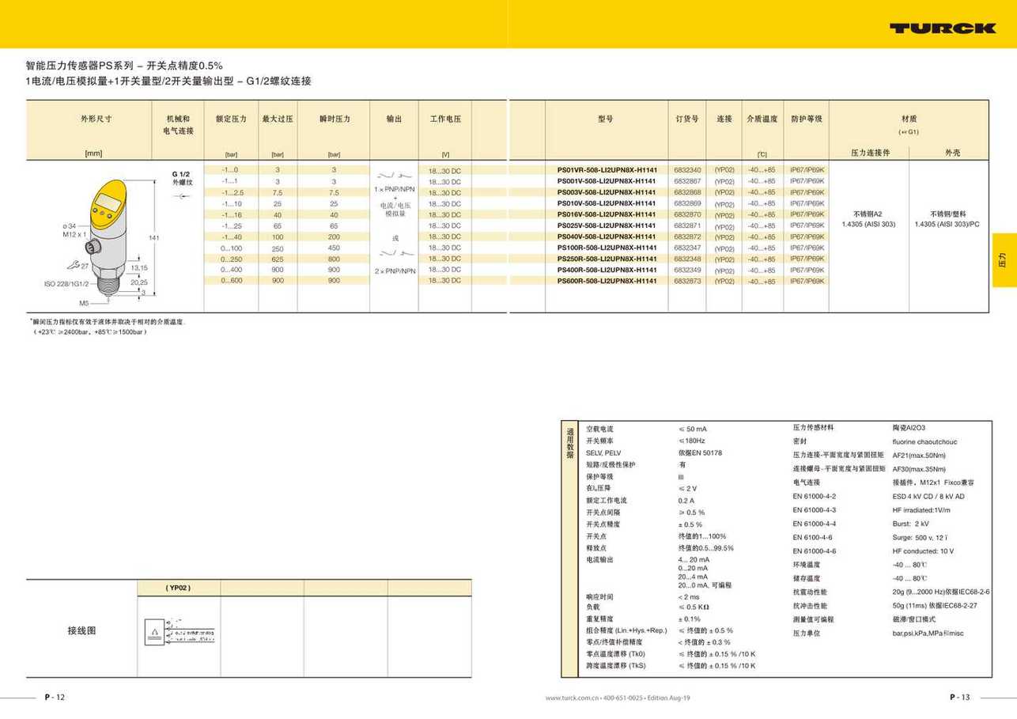Click the 介质温度 column header
1017x719 pixels.
click(x=762, y=119)
